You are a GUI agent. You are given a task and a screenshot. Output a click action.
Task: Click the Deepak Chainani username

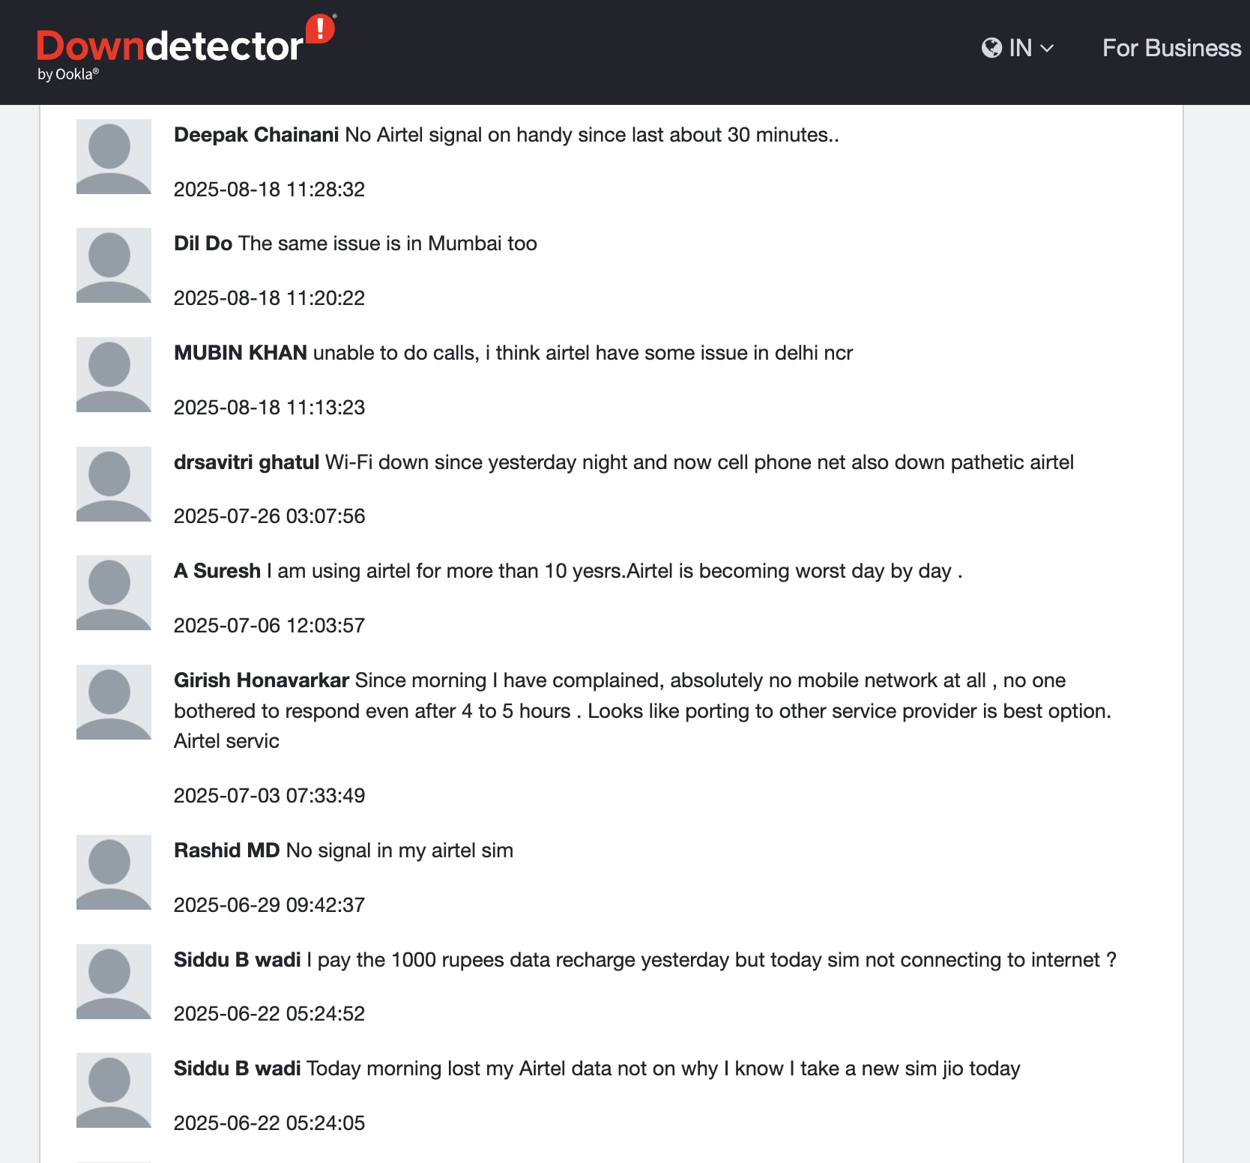256,135
